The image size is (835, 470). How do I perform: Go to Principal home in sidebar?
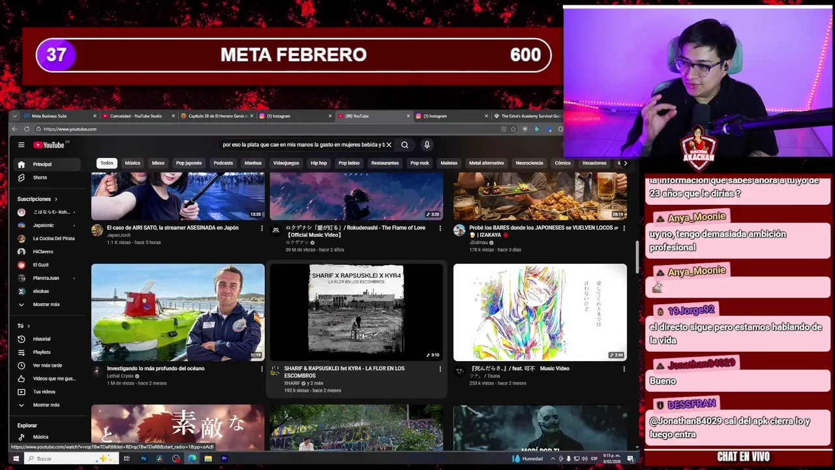tap(47, 164)
